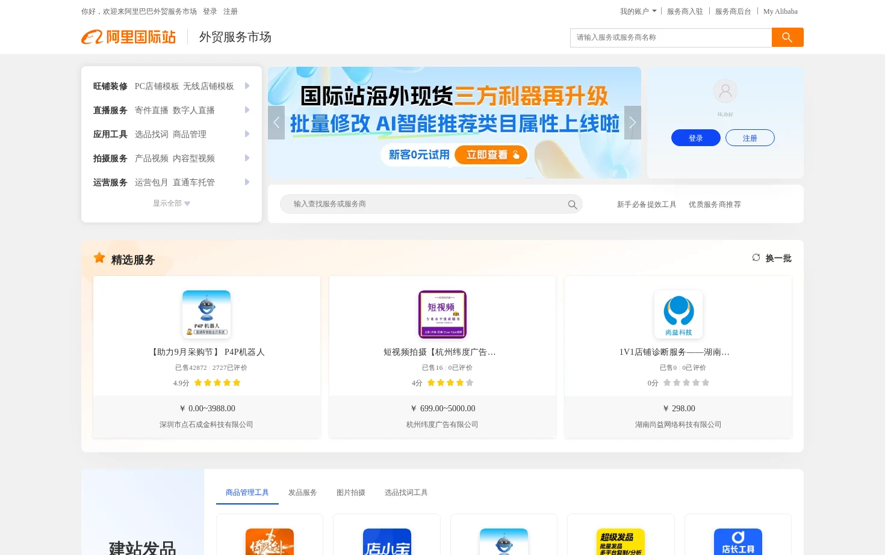This screenshot has width=885, height=555.
Task: Click 优质服务商推荐 link
Action: point(715,204)
